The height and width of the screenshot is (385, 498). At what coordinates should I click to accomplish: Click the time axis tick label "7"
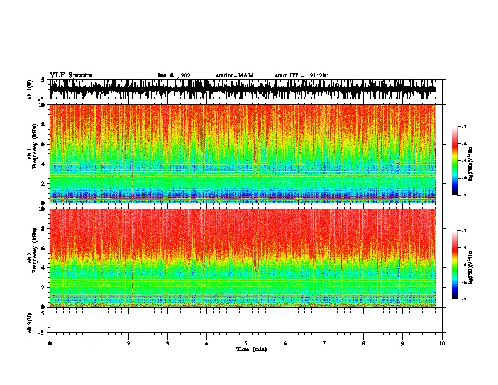pyautogui.click(x=324, y=343)
